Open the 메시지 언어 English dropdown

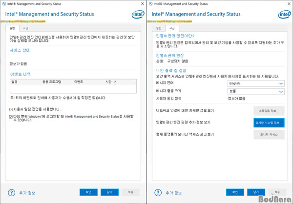coord(256,83)
